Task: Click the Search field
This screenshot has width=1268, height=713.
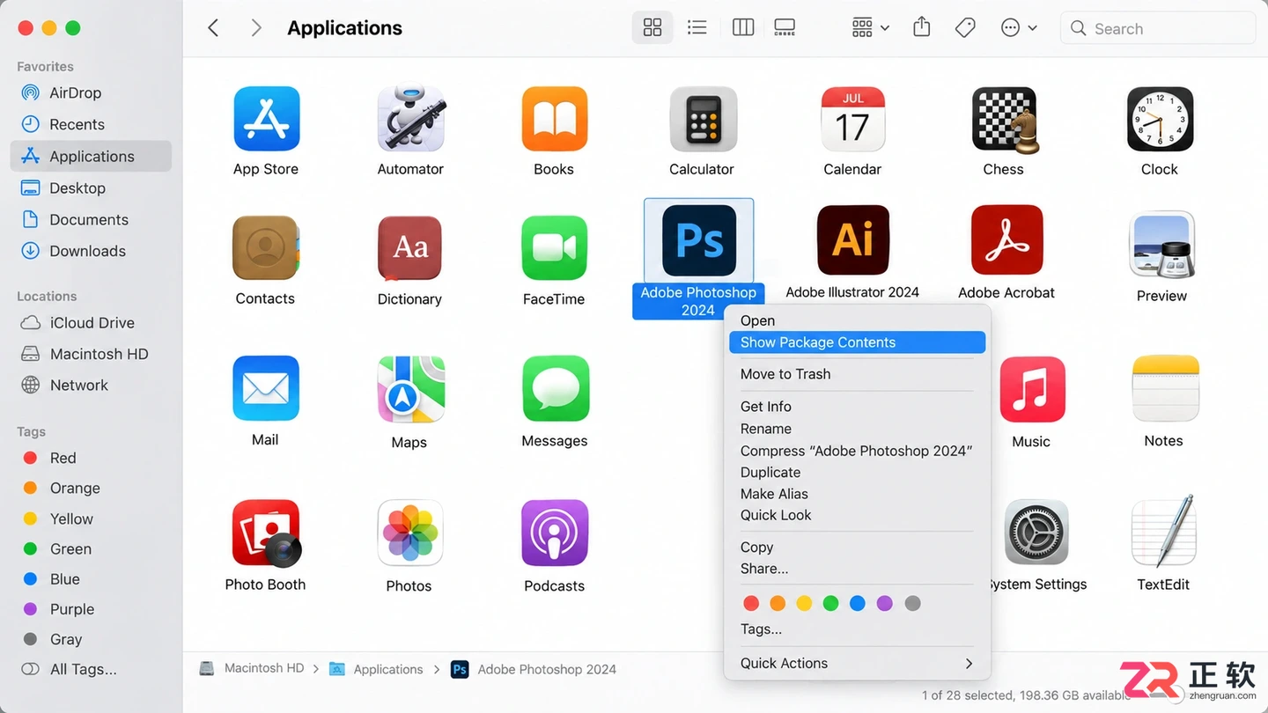Action: pyautogui.click(x=1157, y=28)
